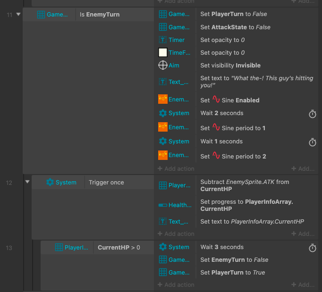Click the EnemySprite icon beside Sine Enabled
The height and width of the screenshot is (292, 322).
[162, 100]
